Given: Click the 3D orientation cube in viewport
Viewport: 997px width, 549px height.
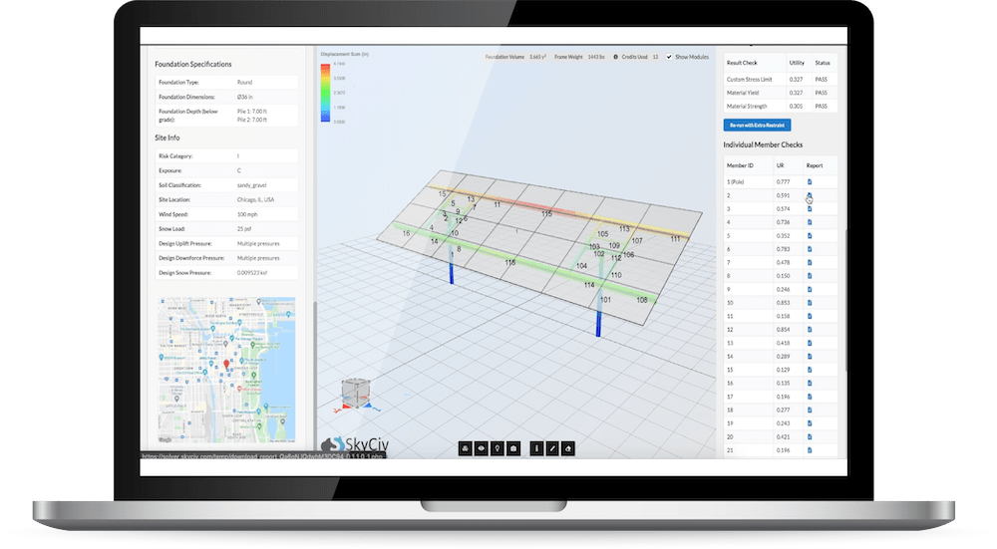Looking at the screenshot, I should click(x=355, y=393).
